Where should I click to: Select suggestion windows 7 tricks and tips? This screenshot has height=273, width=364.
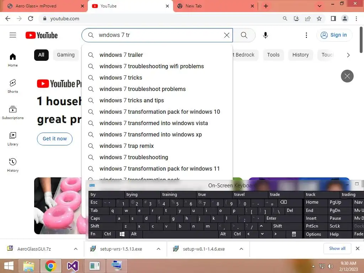coord(157,101)
